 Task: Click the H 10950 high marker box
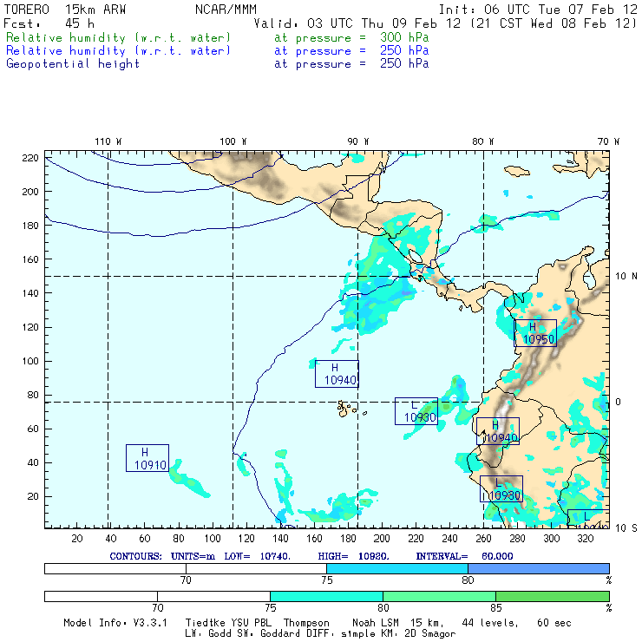[x=535, y=333]
